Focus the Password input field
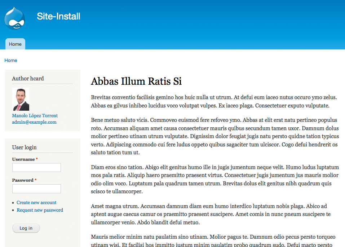Image resolution: width=345 pixels, height=247 pixels. click(36, 189)
